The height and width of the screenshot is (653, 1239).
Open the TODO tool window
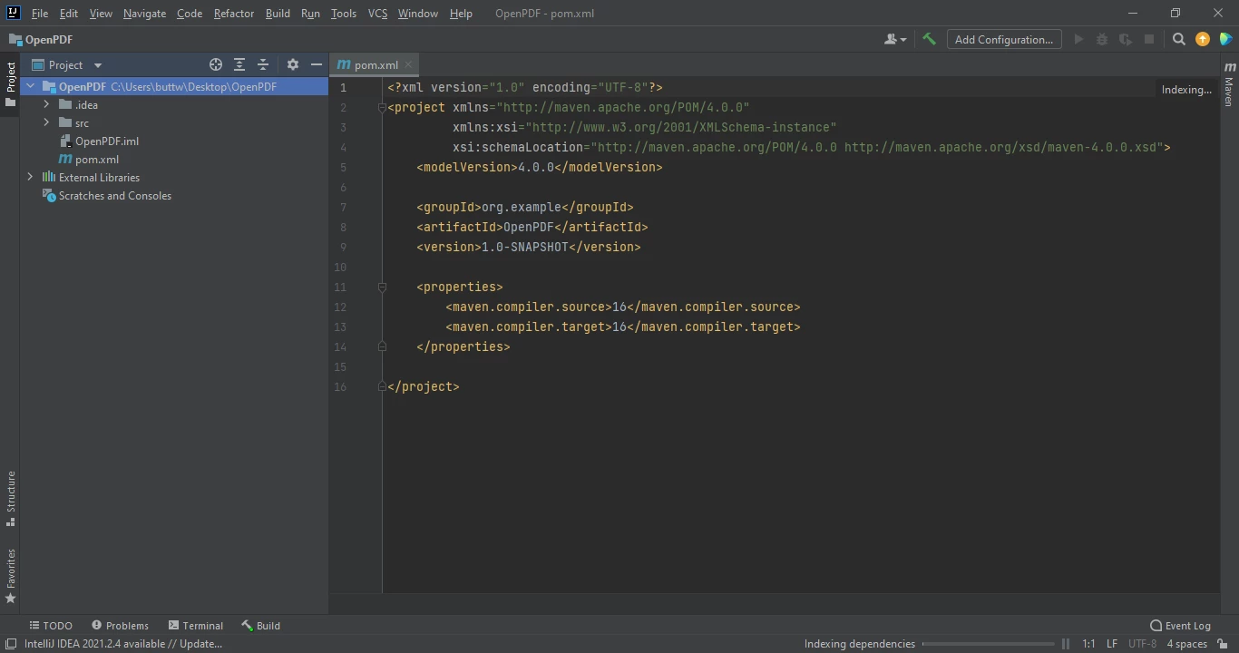point(50,626)
